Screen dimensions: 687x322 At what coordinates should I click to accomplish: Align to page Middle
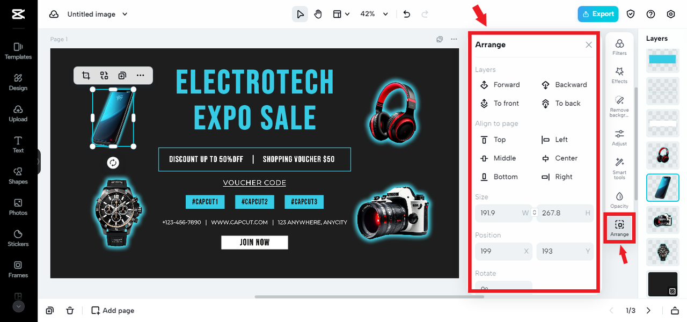tap(498, 158)
